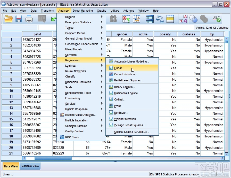Run the Spell Check toolbar icon
This screenshot has height=178, width=231.
[217, 19]
